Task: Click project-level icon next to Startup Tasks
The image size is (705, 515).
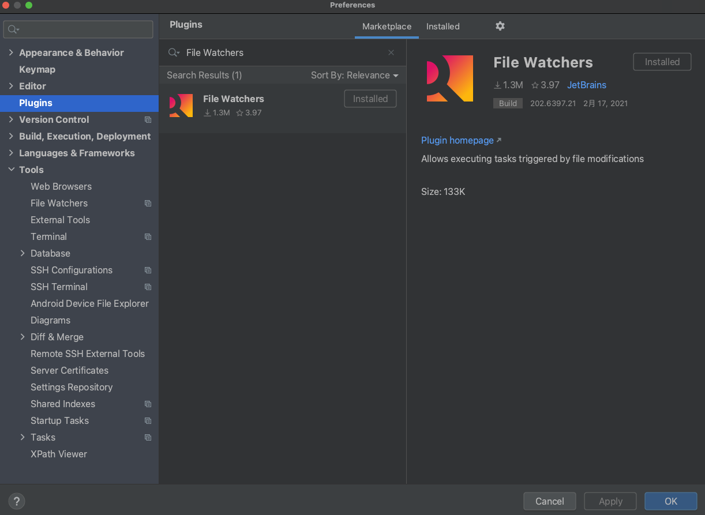Action: pyautogui.click(x=148, y=421)
